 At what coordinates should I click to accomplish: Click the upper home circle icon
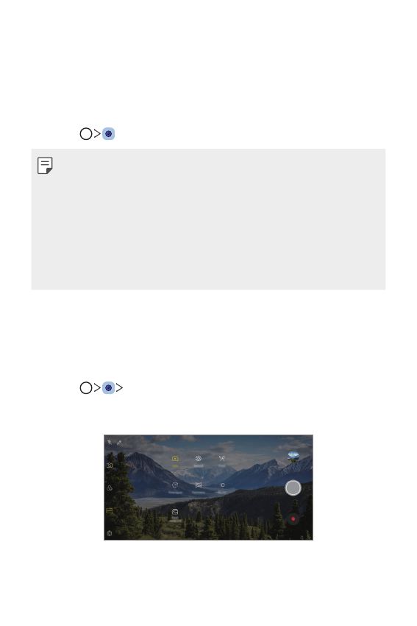coord(86,134)
